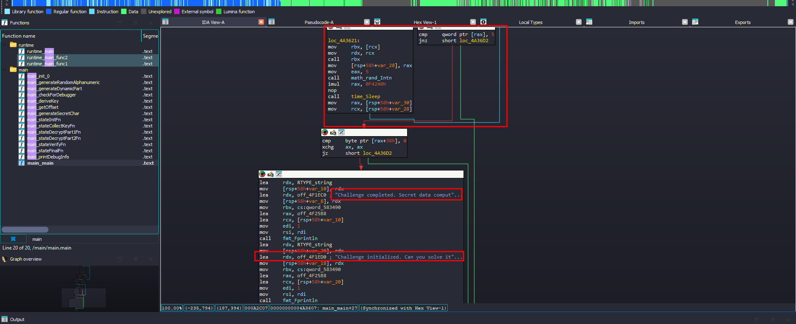Close the Hex View-1 tab

tap(473, 22)
